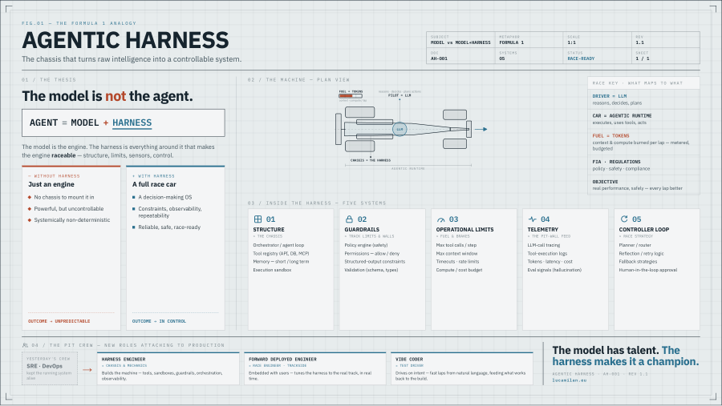Click the 'Reflection / retry logic' line

tap(642, 253)
